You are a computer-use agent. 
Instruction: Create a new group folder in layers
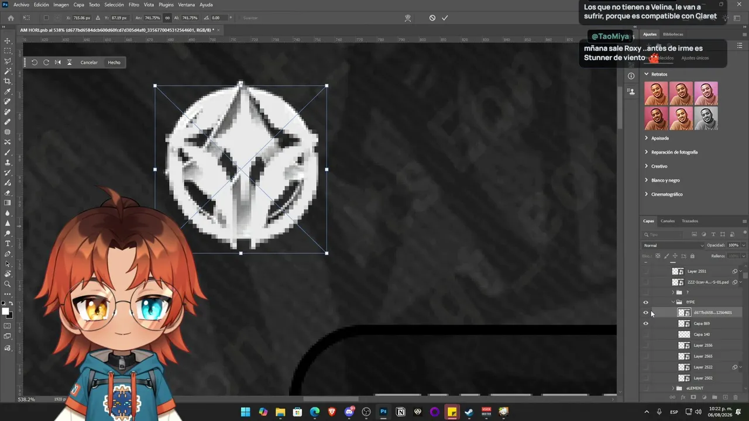714,398
